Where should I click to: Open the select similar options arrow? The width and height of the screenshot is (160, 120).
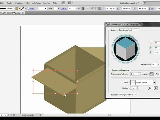pos(95,8)
